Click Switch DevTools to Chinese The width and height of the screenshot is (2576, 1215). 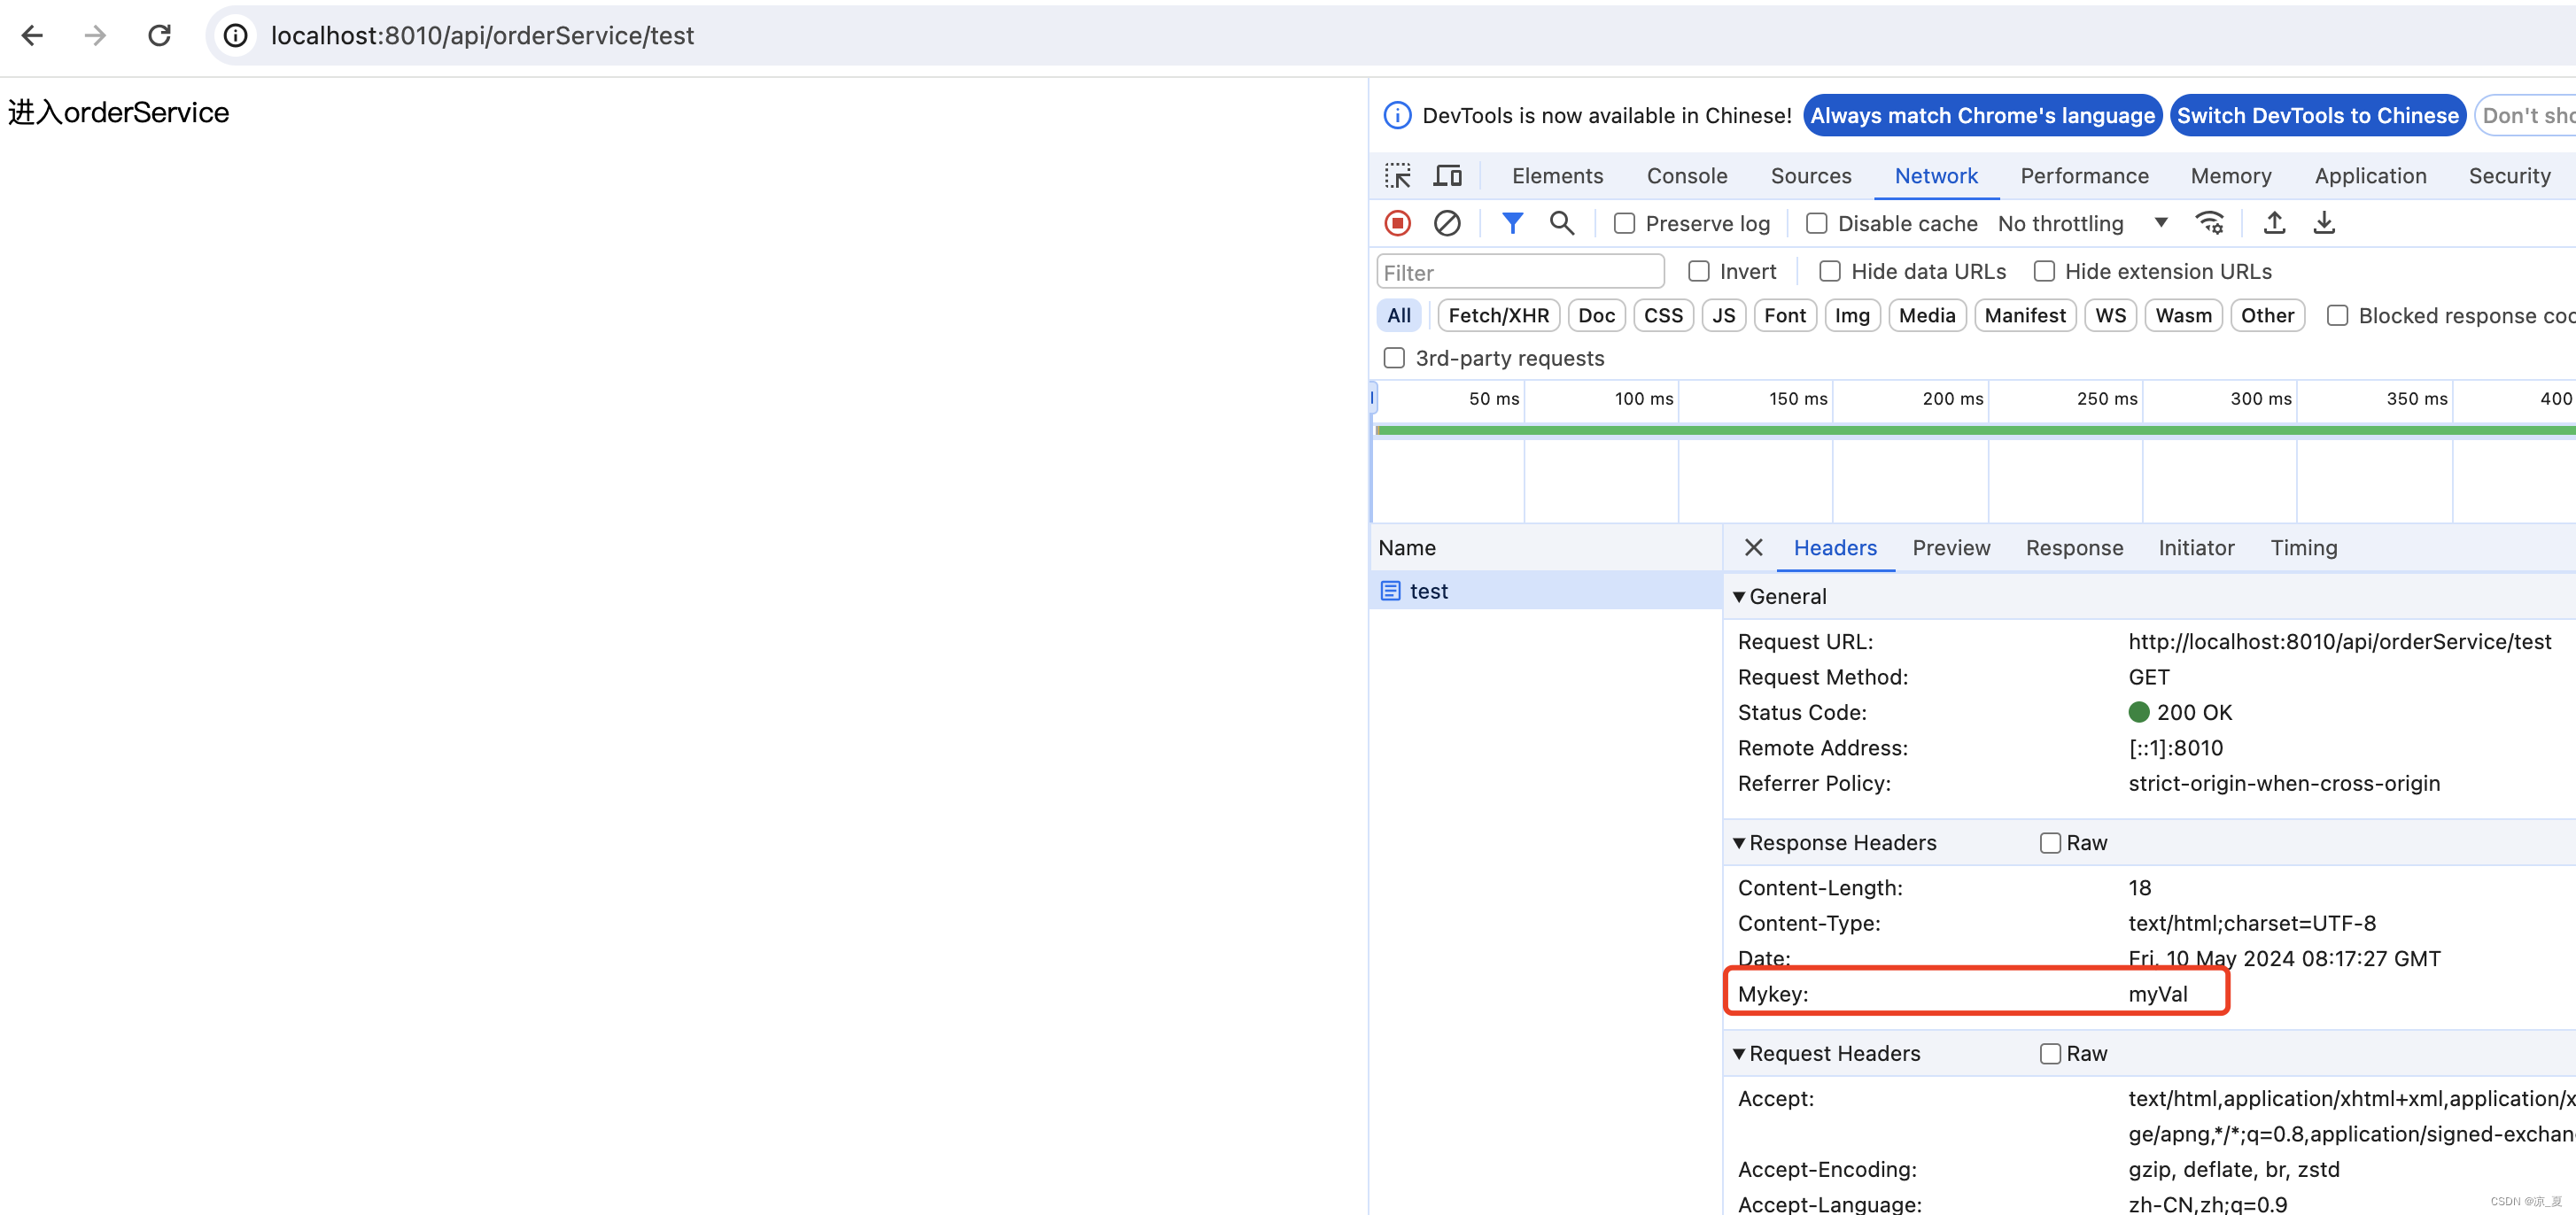coord(2317,116)
